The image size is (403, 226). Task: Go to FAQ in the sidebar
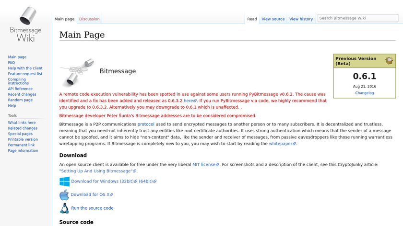[x=12, y=63]
